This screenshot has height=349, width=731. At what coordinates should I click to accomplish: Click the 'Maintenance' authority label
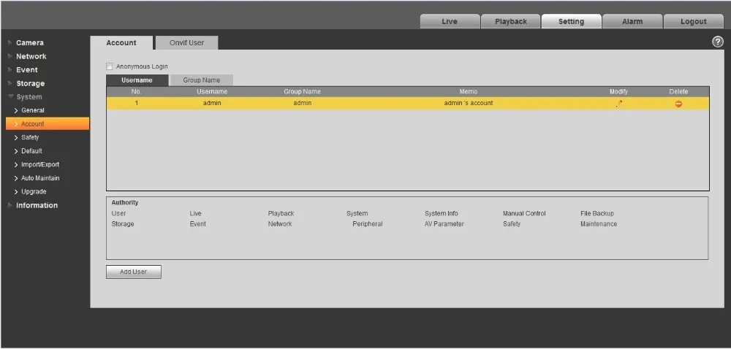click(x=599, y=224)
